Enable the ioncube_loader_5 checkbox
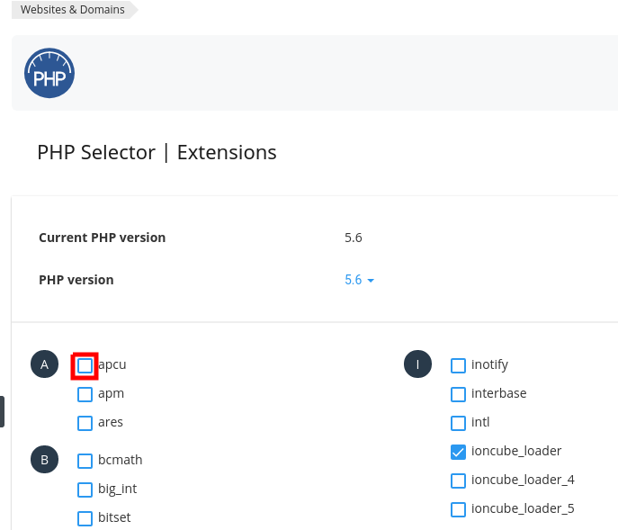Viewport: 618px width, 530px height. (x=458, y=509)
